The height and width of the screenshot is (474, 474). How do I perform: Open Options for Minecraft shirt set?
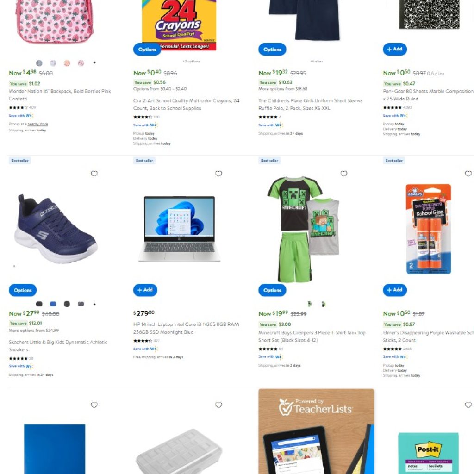(272, 290)
